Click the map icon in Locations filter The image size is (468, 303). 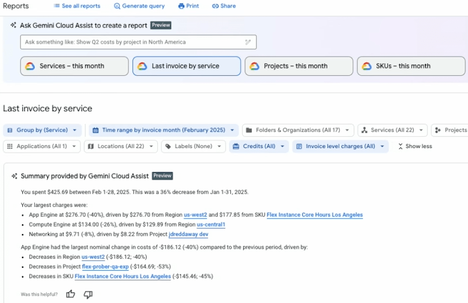click(x=91, y=147)
